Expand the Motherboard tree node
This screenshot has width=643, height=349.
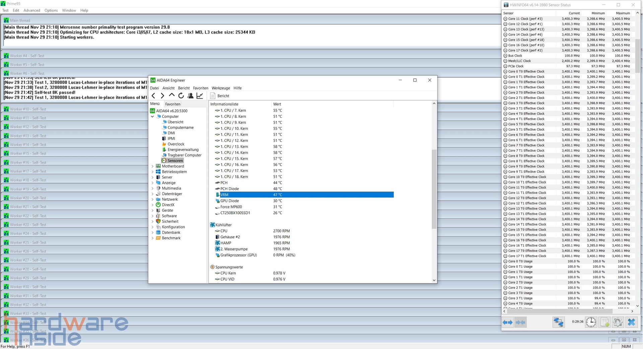click(x=153, y=166)
